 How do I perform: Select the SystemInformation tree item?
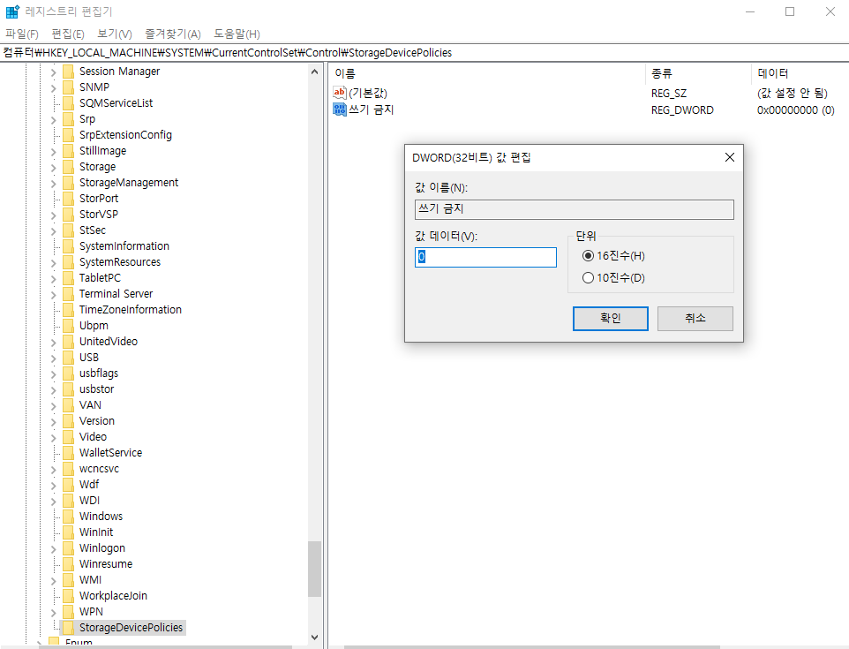tap(124, 246)
